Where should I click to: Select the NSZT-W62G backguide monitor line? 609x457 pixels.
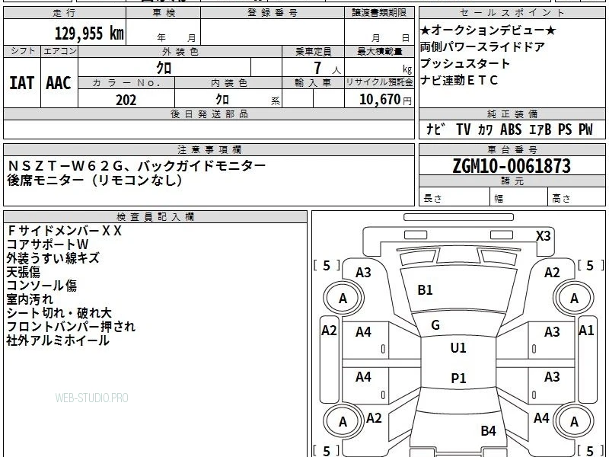point(137,166)
